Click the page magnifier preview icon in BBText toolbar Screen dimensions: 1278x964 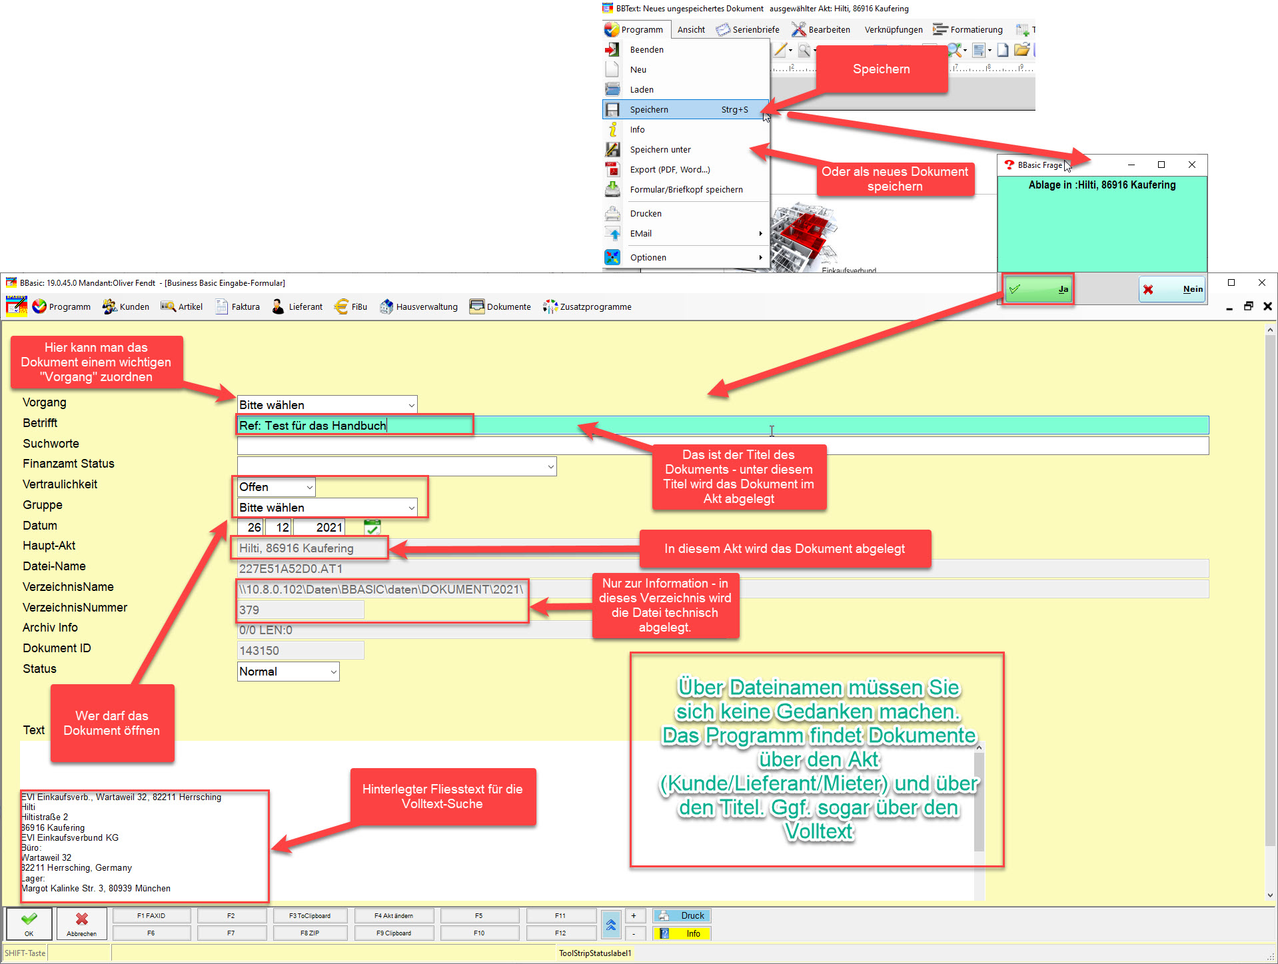click(804, 50)
